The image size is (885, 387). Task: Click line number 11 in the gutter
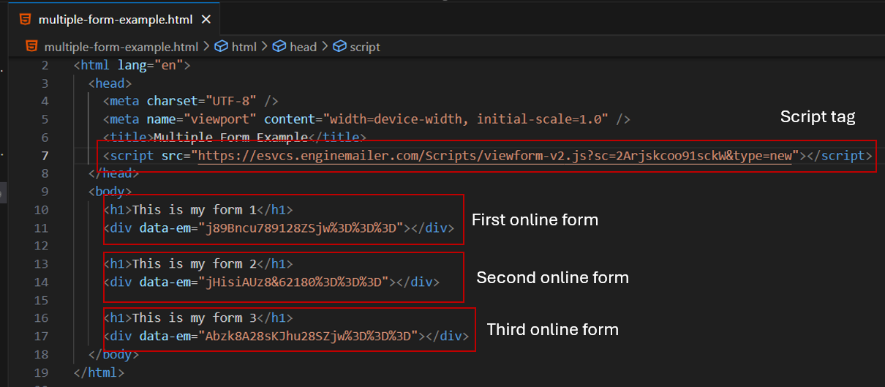click(x=42, y=228)
